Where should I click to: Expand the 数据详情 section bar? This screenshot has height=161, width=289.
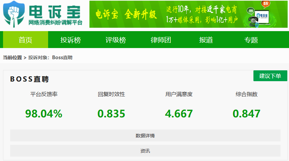[145, 136]
